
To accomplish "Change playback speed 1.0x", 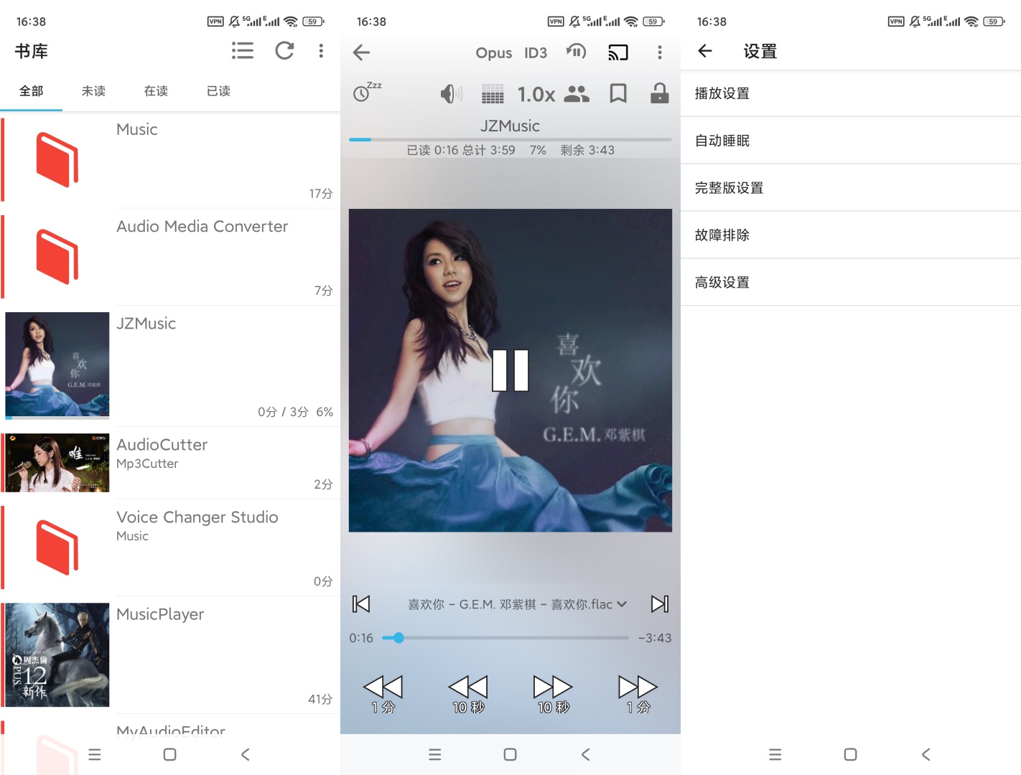I will [536, 94].
